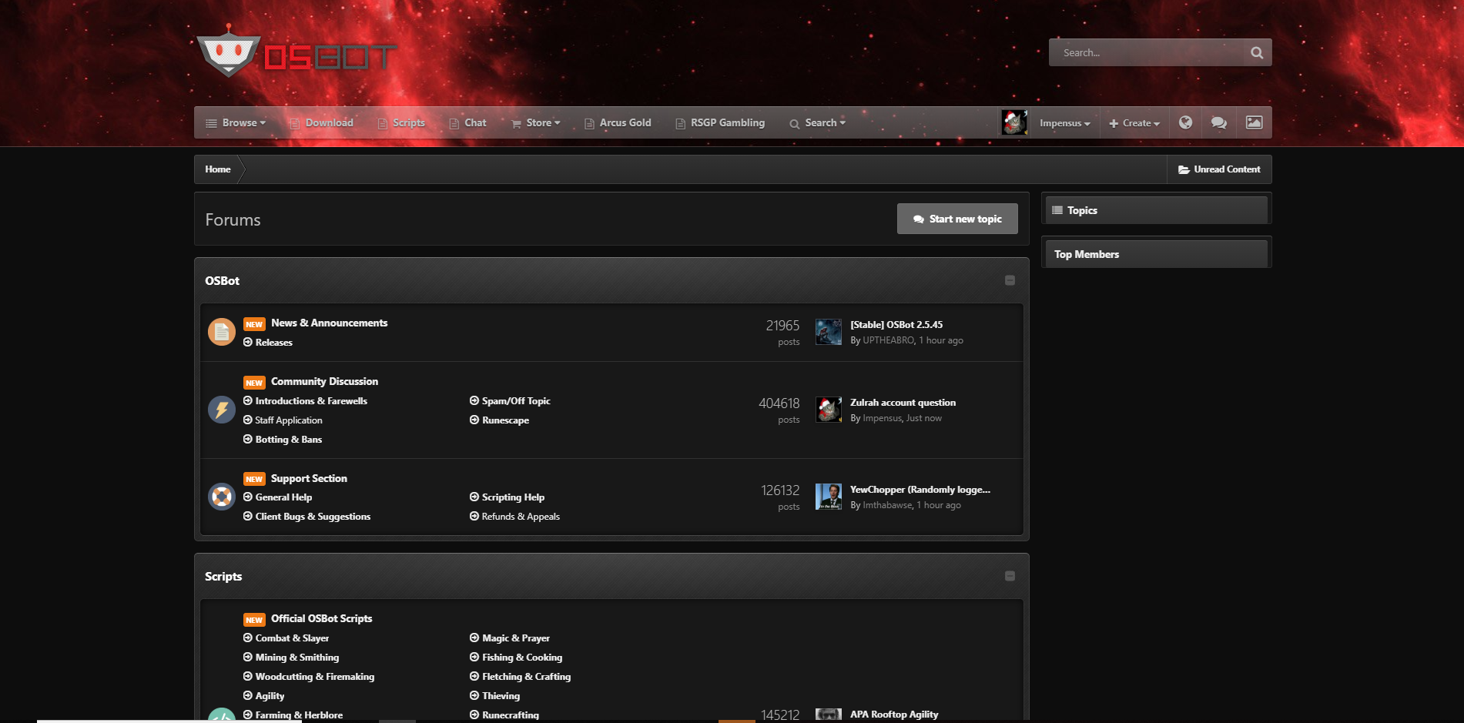Viewport: 1464px width, 723px height.
Task: Open the Runescape subforum
Action: point(505,420)
